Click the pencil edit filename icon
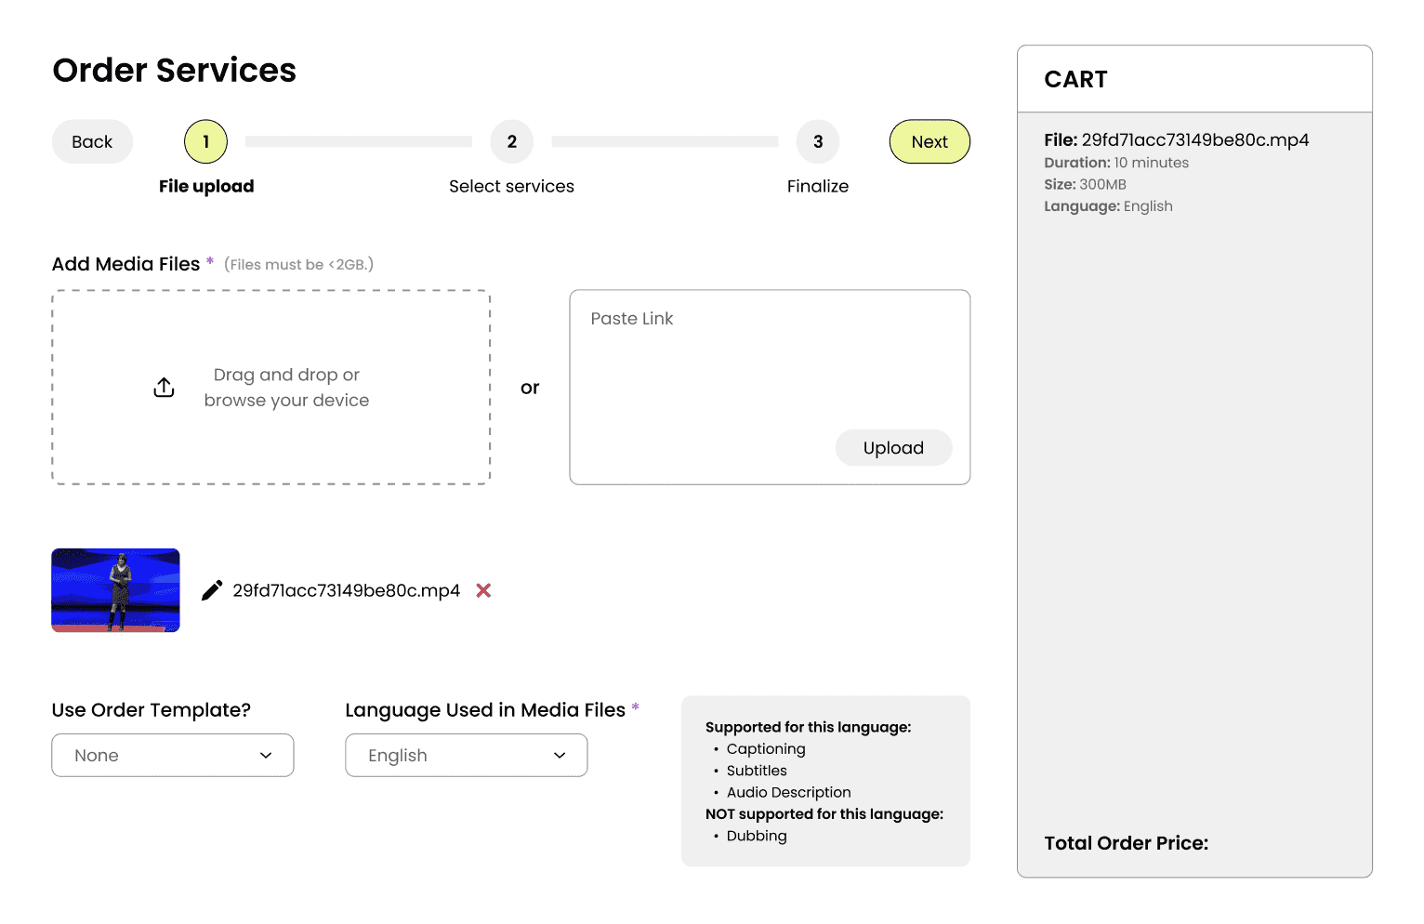This screenshot has height=924, width=1424. pyautogui.click(x=212, y=590)
